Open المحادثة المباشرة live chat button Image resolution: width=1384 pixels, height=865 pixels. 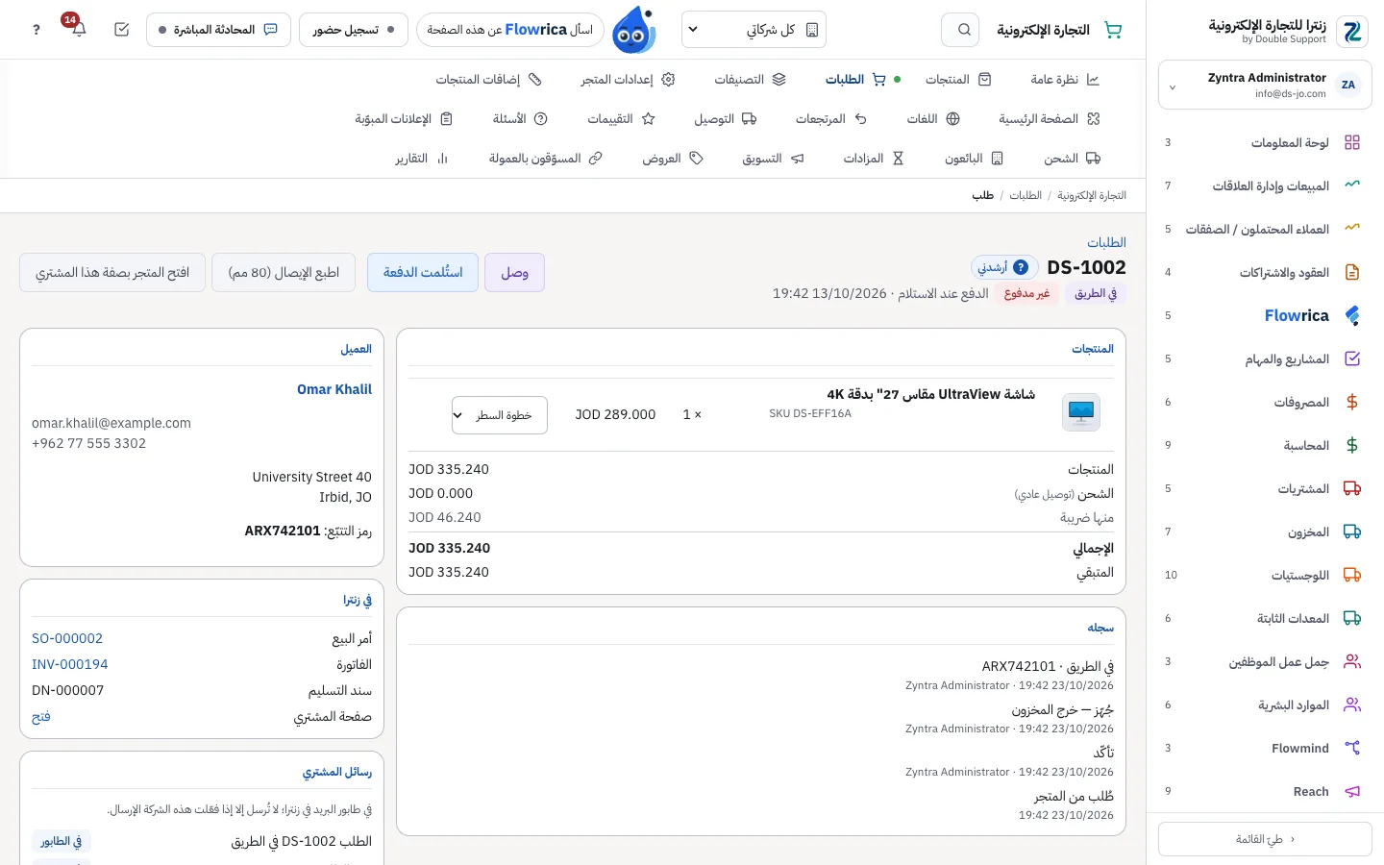click(219, 30)
